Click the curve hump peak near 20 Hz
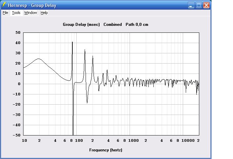The image size is (233, 159). (x=39, y=59)
